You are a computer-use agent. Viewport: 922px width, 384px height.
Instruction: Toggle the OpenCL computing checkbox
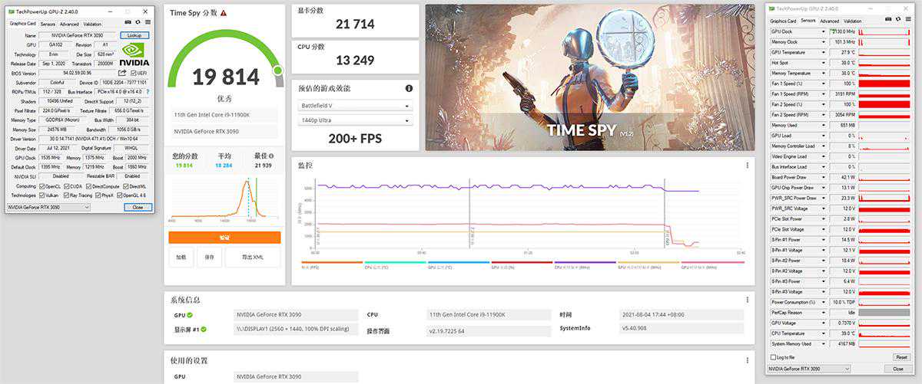coord(41,186)
